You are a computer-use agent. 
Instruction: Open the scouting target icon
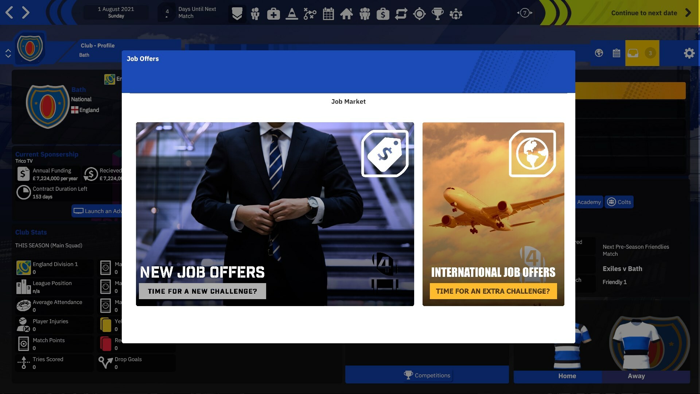point(419,14)
